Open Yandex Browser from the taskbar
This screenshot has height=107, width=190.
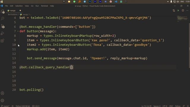(x=111, y=1)
